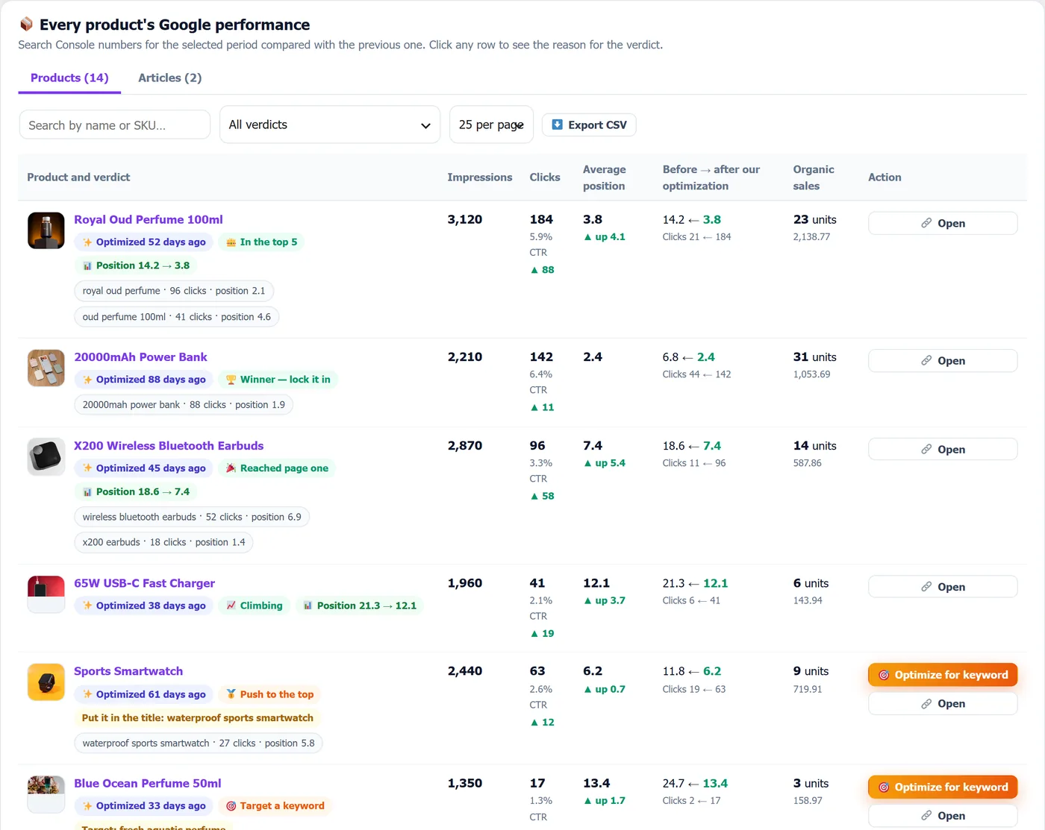
Task: Open the 25 per page dropdown
Action: [491, 125]
